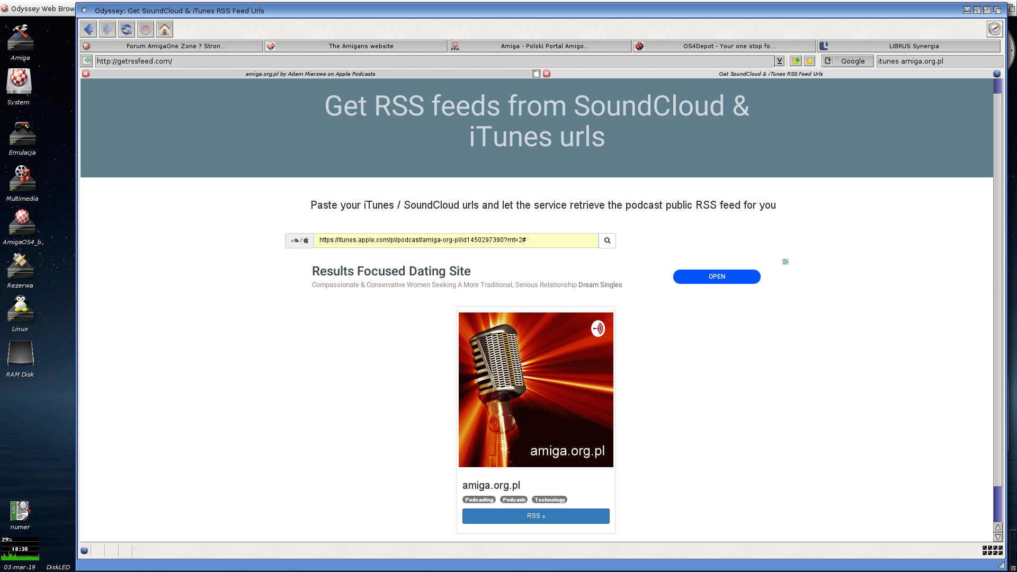Click the browser address bar
The width and height of the screenshot is (1017, 572).
pos(434,61)
